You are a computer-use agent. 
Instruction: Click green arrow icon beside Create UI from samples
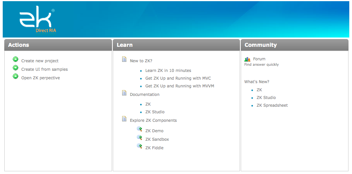tap(16, 68)
